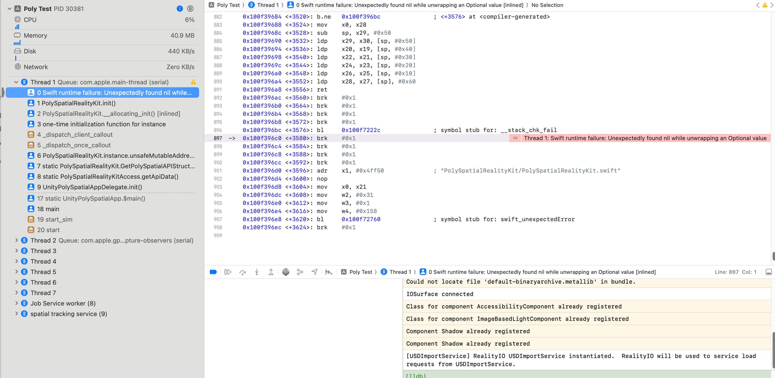Step out of the current frame

tap(271, 272)
